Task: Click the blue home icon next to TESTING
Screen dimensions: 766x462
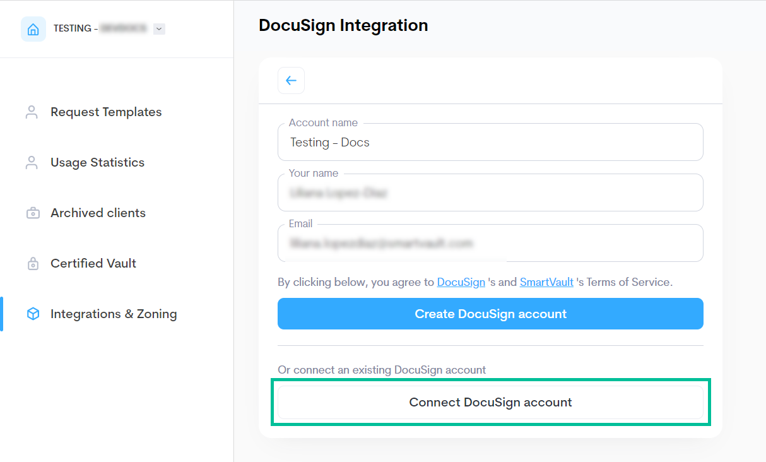Action: pyautogui.click(x=33, y=28)
